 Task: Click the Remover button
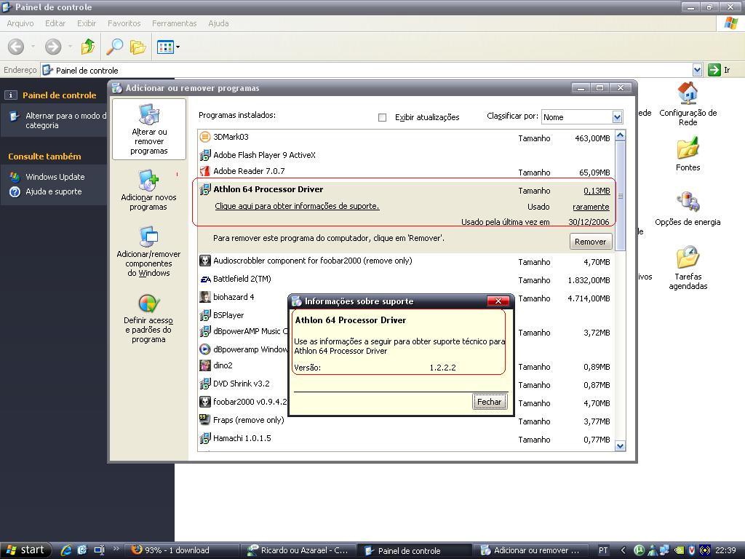591,242
